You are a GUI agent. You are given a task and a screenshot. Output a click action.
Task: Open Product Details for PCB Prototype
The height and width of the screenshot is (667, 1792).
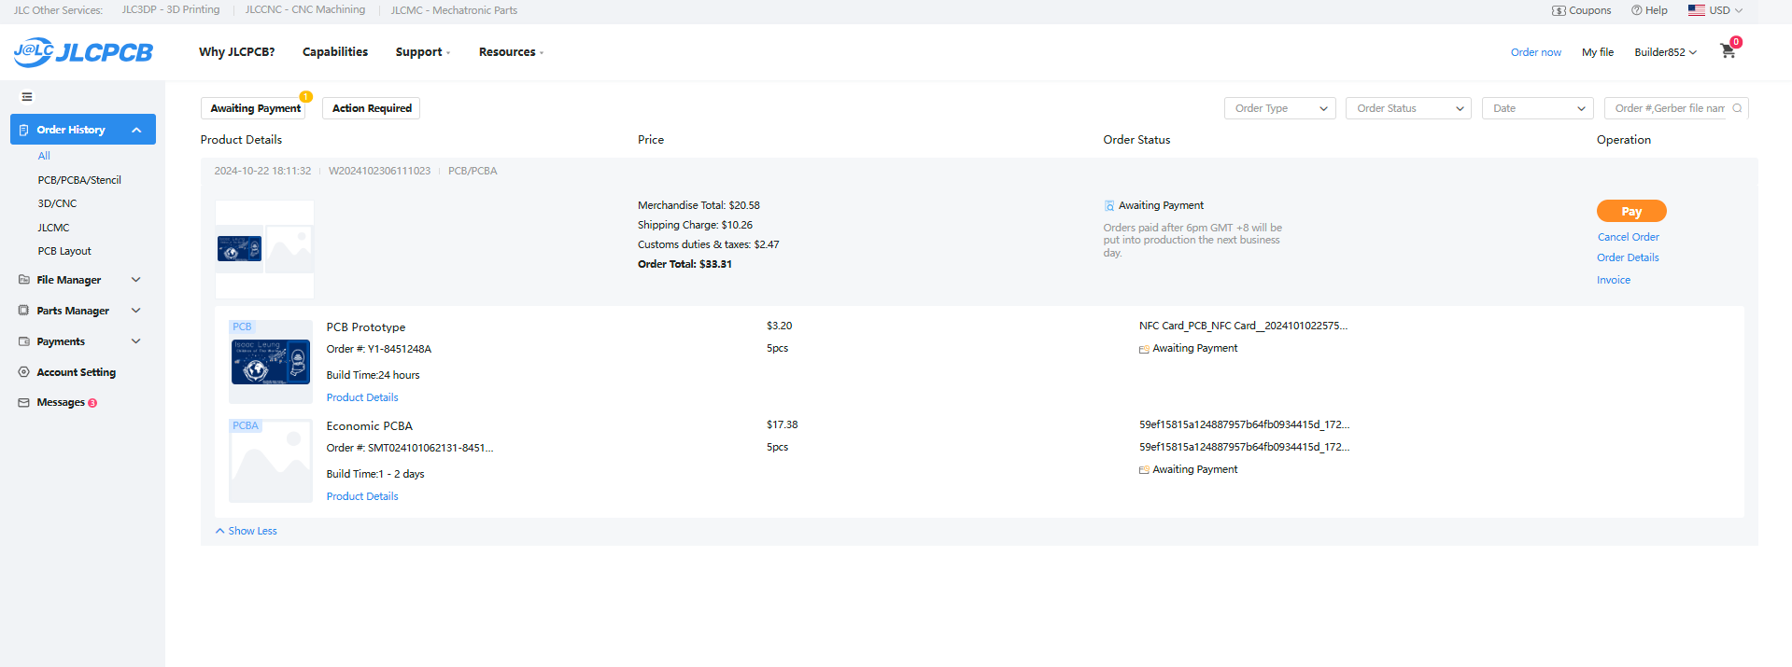(362, 397)
